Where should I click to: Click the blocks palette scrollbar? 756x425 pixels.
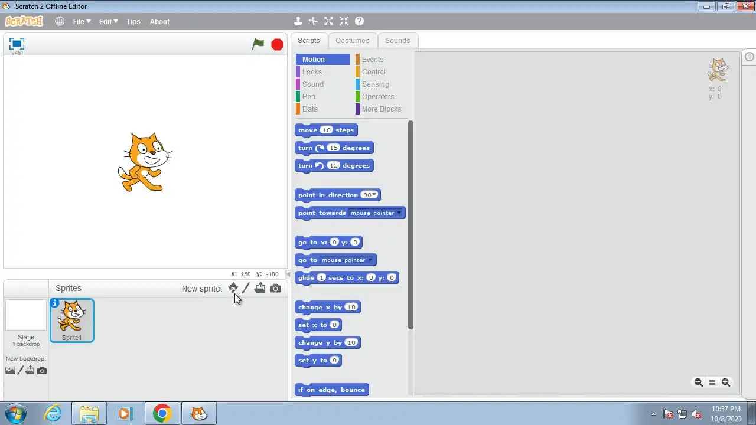pyautogui.click(x=410, y=225)
